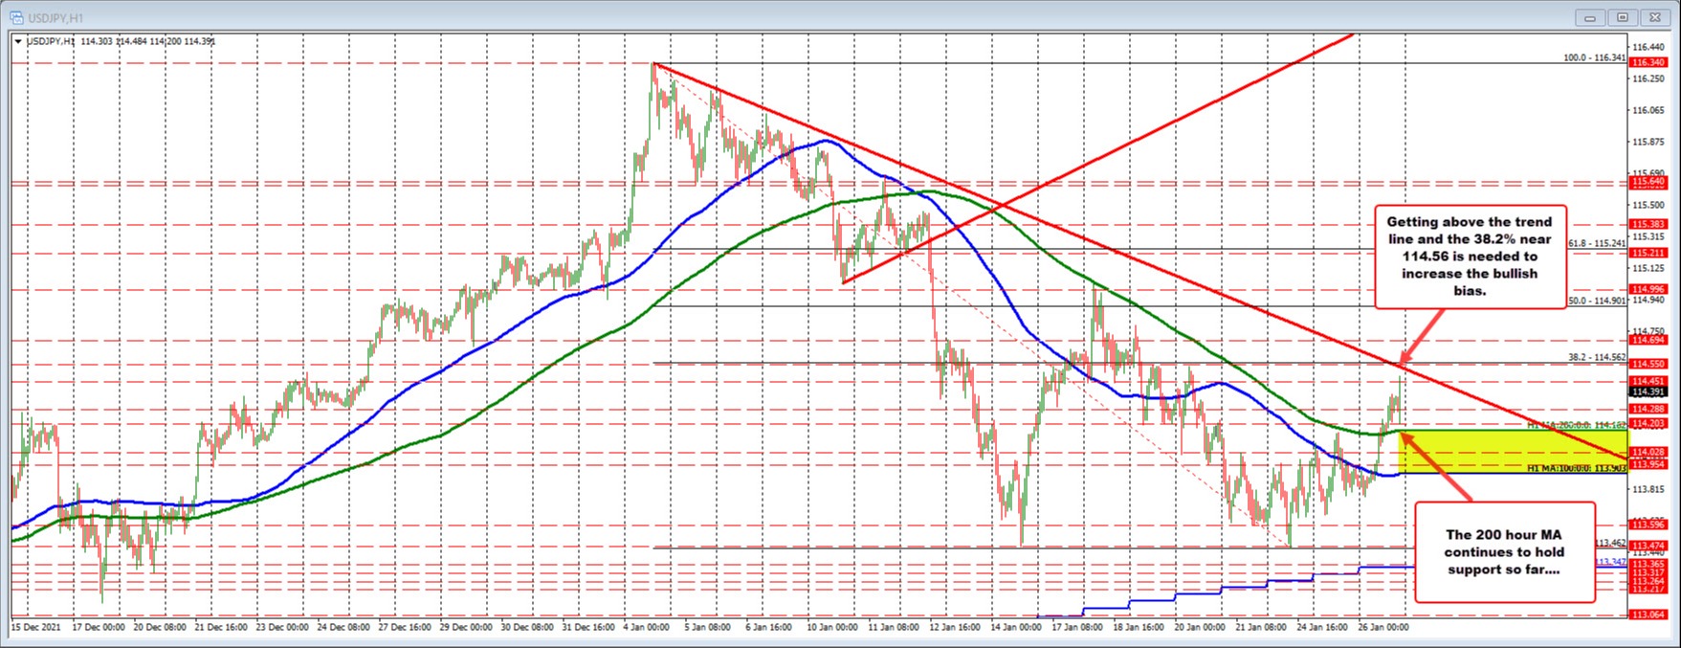This screenshot has width=1681, height=648.
Task: Click the red price label 114.451
Action: (1648, 381)
